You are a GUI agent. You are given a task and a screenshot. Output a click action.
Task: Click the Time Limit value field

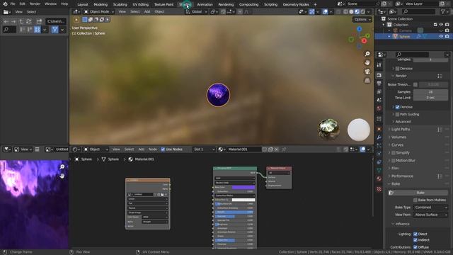coord(431,98)
